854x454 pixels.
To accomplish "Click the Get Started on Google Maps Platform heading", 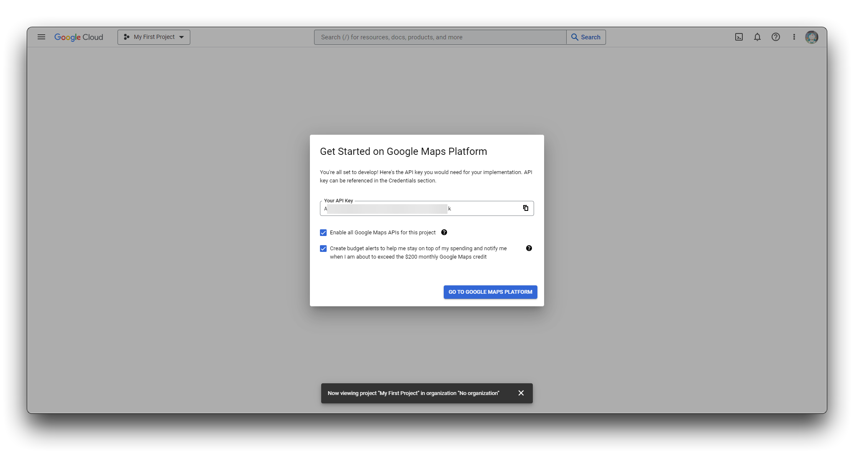I will [x=404, y=151].
